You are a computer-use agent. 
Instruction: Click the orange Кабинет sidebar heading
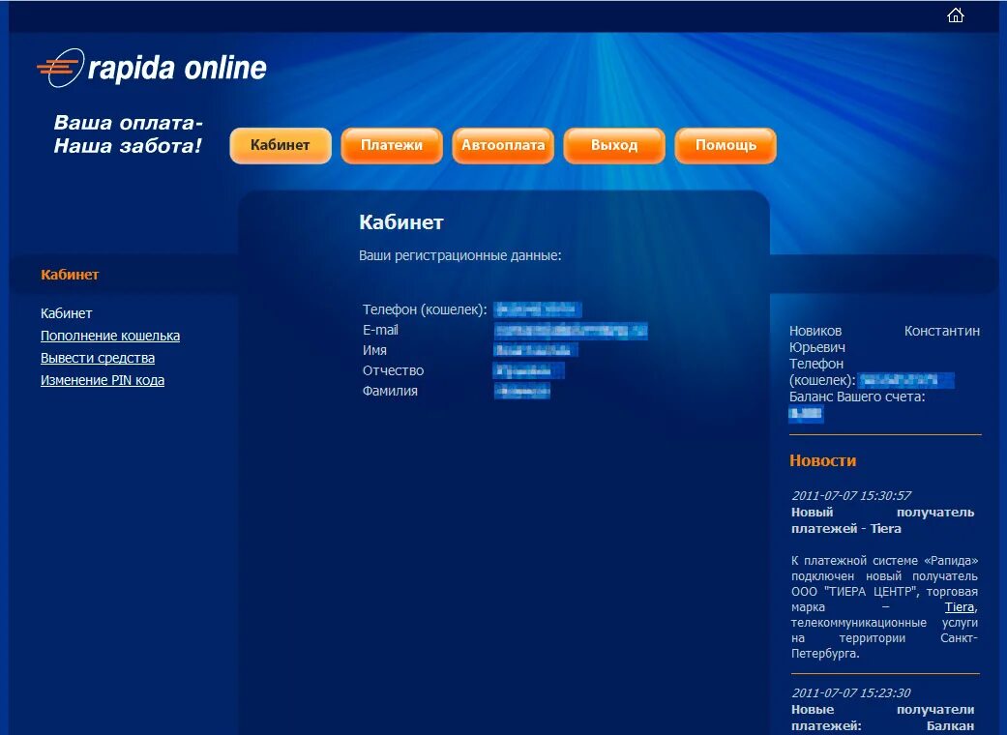[x=70, y=275]
